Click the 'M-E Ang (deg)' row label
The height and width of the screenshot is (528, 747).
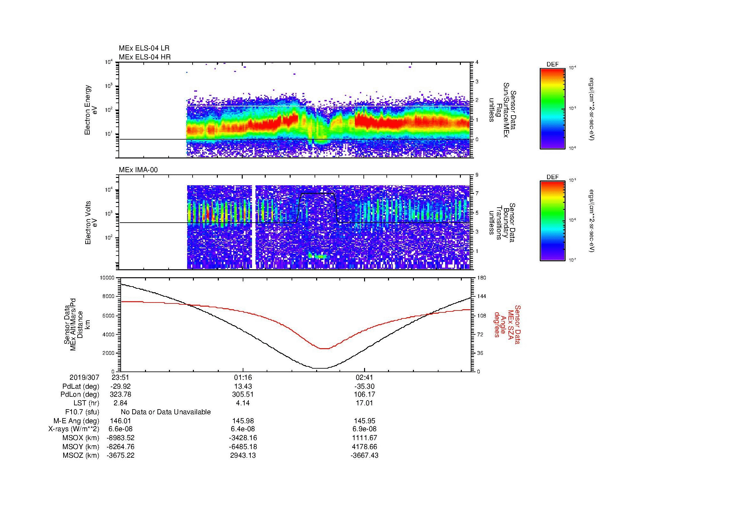(76, 421)
